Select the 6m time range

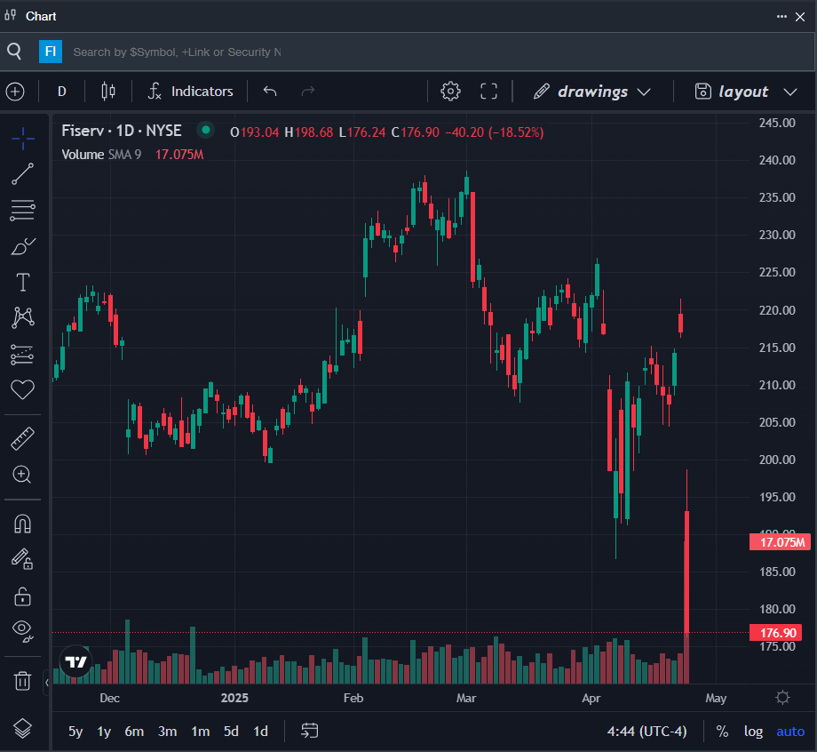[x=134, y=732]
